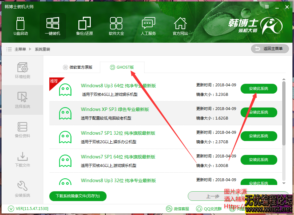Screen dimensions: 294x215
Task: Click 镜像大小：2.37GB text
Action: (212, 142)
